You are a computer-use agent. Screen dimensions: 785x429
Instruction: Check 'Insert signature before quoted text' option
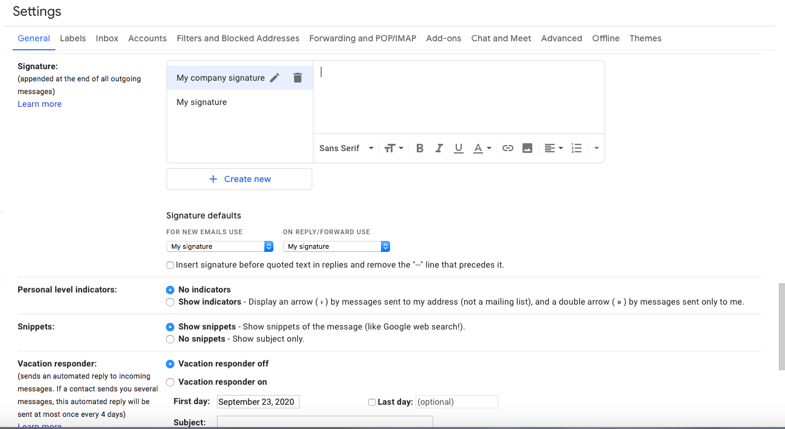point(170,265)
